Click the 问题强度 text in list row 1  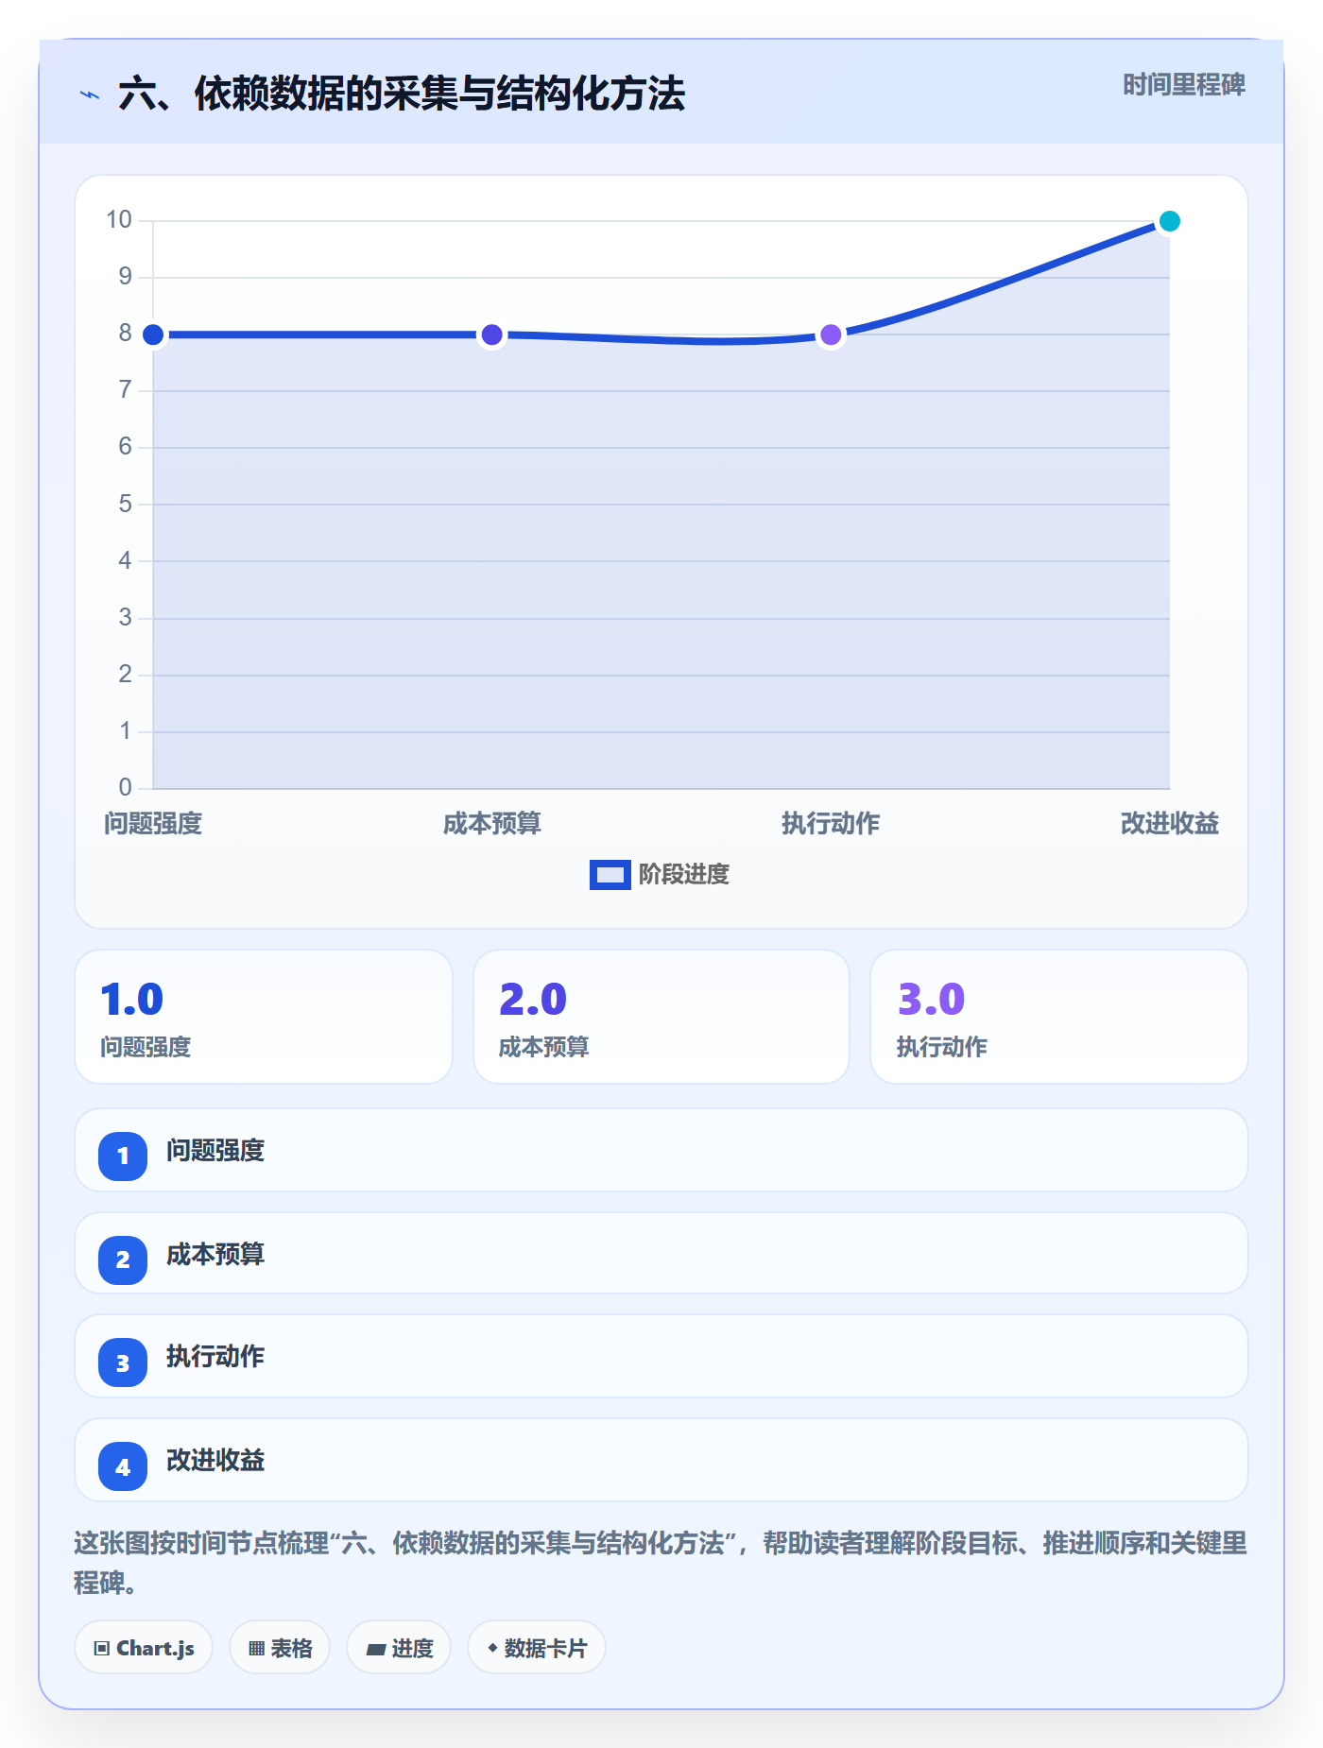point(215,1151)
